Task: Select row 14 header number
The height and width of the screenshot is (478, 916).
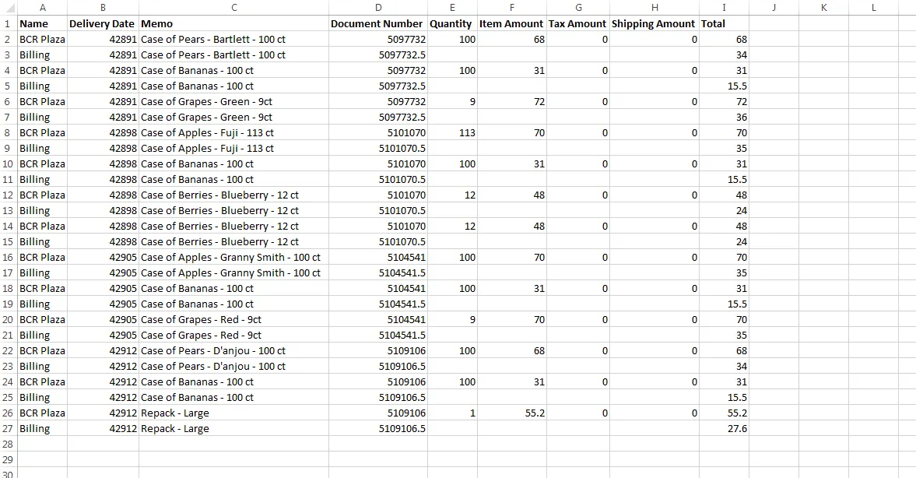Action: click(x=8, y=226)
